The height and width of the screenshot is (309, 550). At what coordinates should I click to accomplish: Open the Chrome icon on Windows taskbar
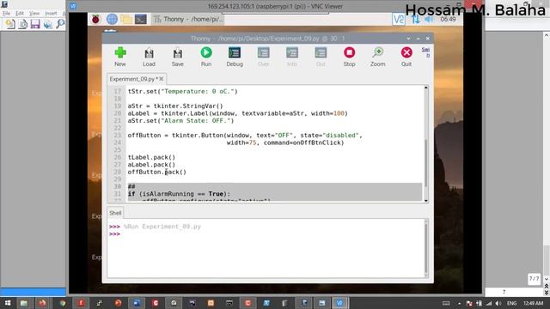pos(63,303)
